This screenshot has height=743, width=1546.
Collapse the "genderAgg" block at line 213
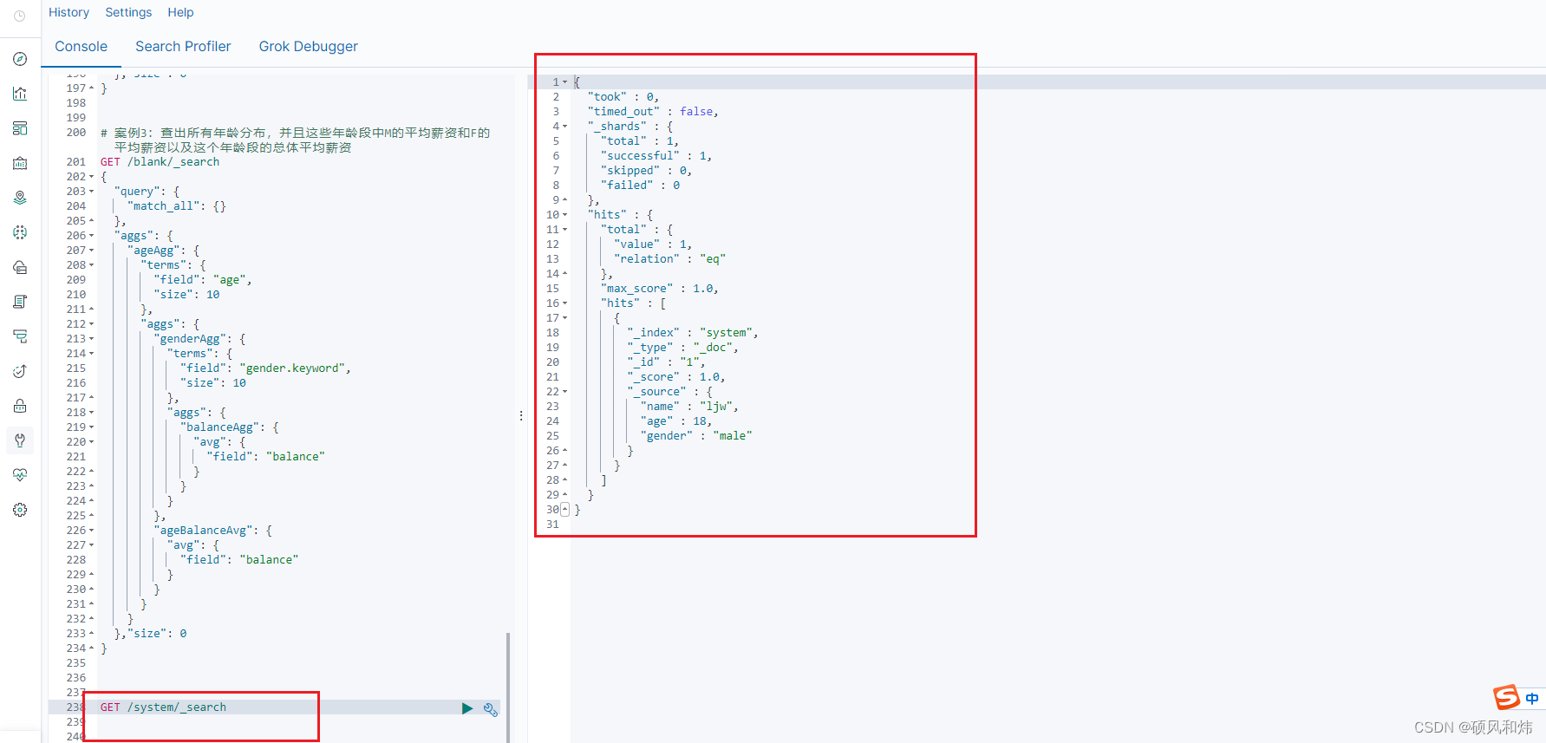(91, 339)
